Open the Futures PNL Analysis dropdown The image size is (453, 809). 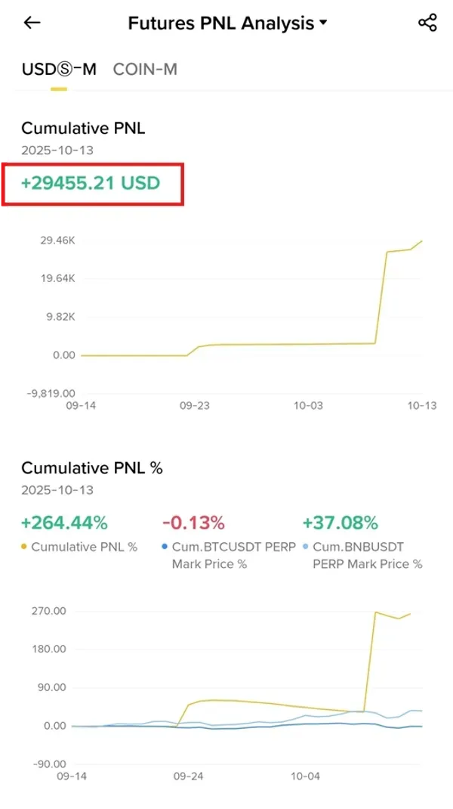pos(227,23)
